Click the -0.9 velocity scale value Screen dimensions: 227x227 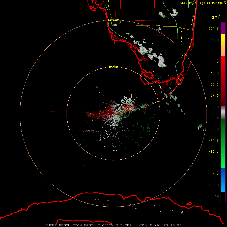[215, 107]
